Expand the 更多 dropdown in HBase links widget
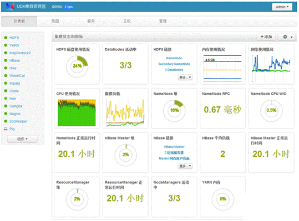This screenshot has width=299, height=221. 185,166
